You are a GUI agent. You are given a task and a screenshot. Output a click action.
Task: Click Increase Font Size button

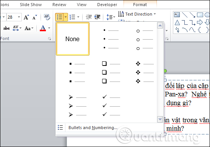click(x=26, y=17)
